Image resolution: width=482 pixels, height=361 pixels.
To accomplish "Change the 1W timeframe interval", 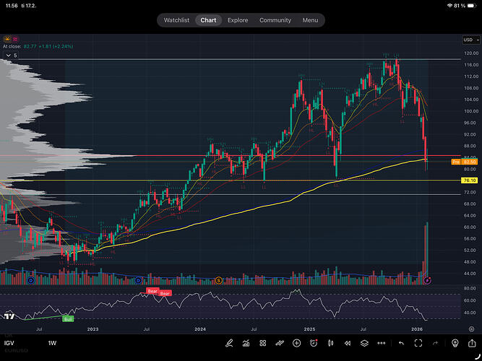I will (52, 342).
